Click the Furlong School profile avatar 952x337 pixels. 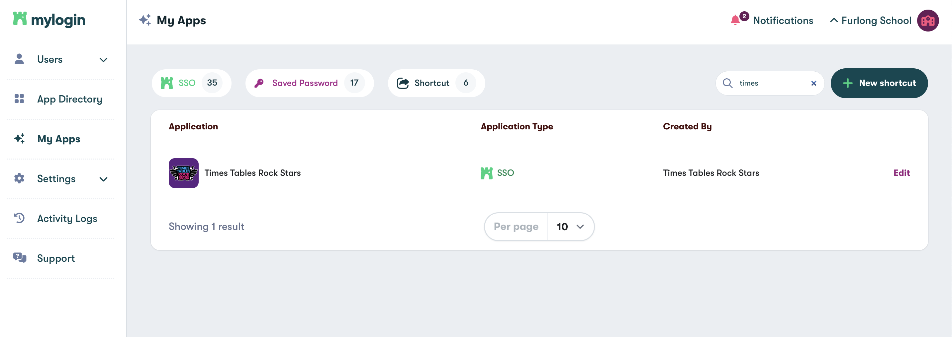(x=928, y=21)
